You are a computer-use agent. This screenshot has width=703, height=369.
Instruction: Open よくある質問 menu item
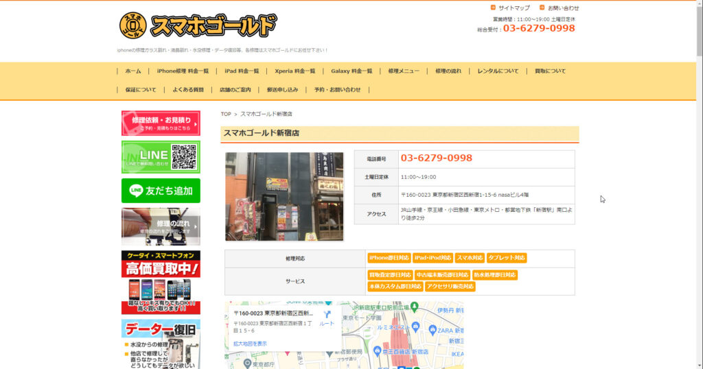[x=188, y=90]
